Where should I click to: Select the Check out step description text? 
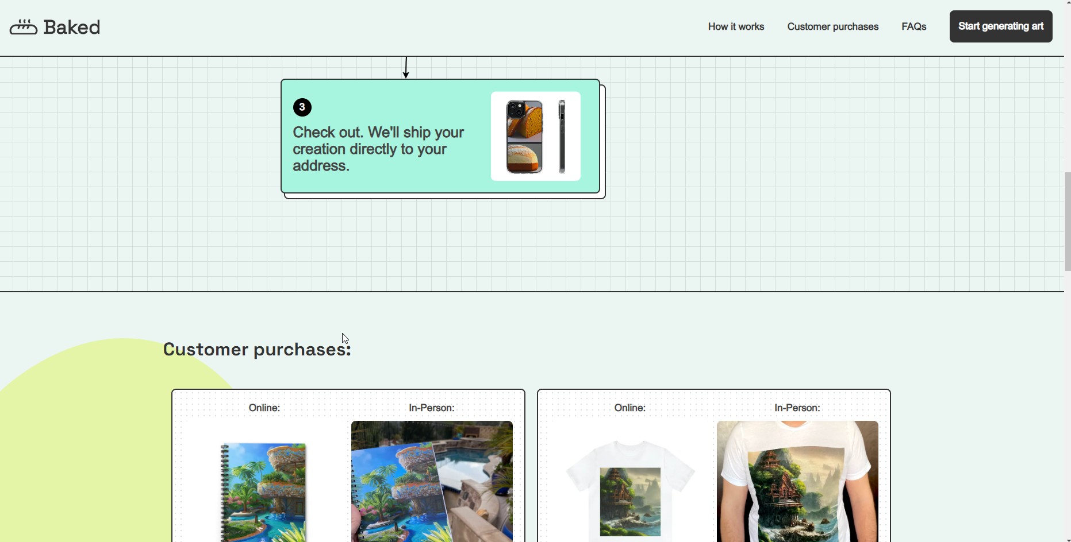coord(378,149)
